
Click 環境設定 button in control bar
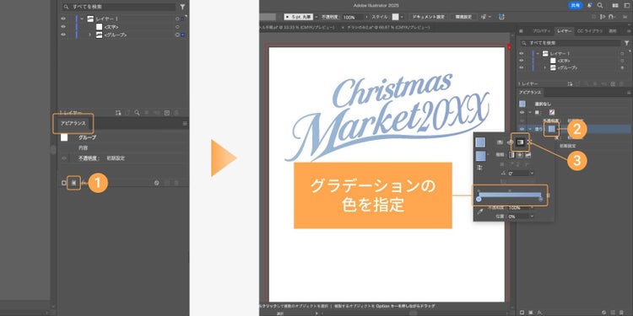(463, 17)
